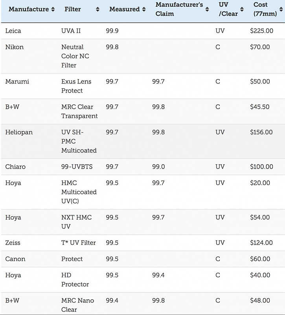Screen dimensions: 285x315
Task: Click the Zeiss manufacturer cell
Action: click(x=13, y=243)
